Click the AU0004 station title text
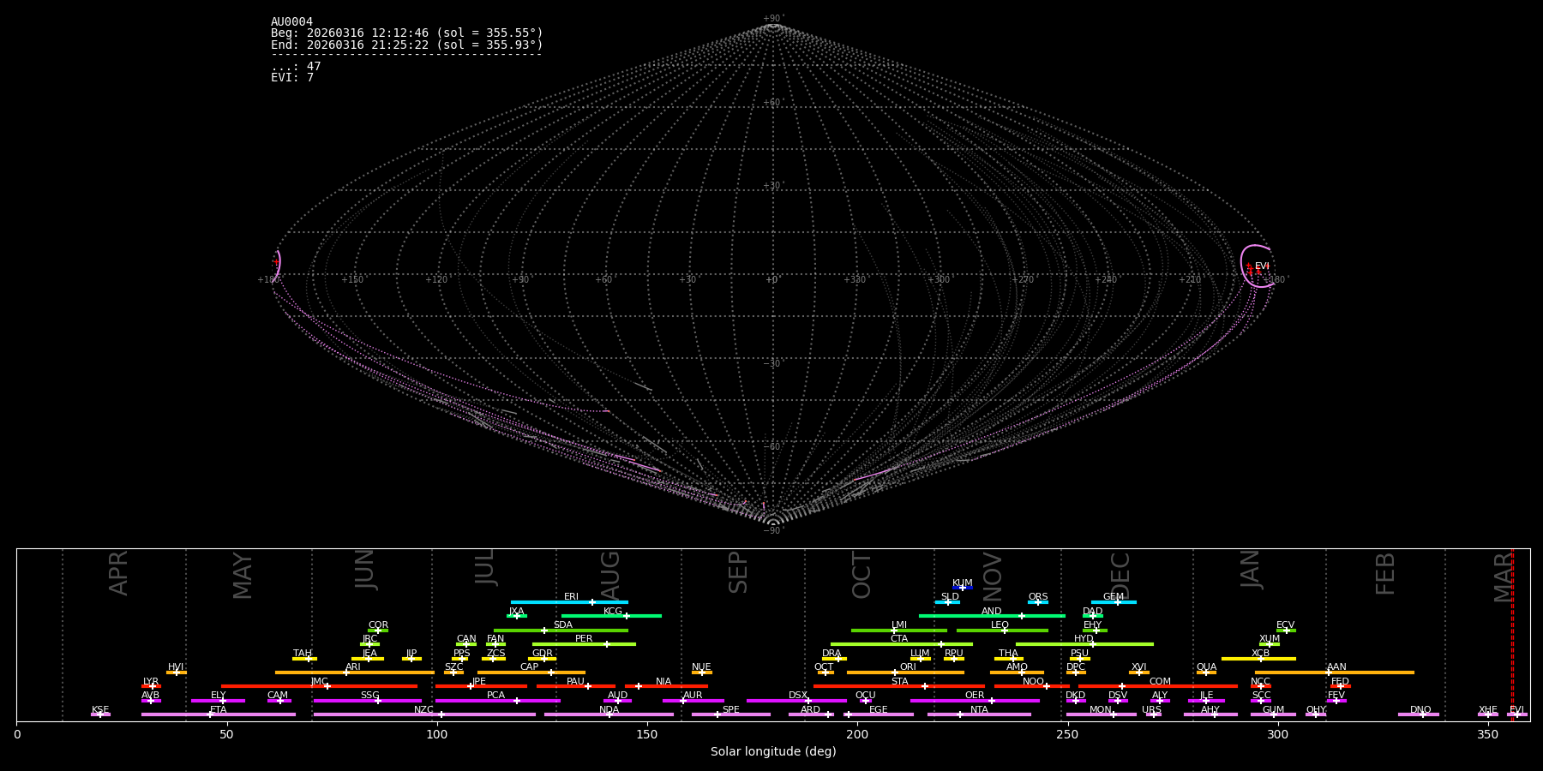 [291, 22]
